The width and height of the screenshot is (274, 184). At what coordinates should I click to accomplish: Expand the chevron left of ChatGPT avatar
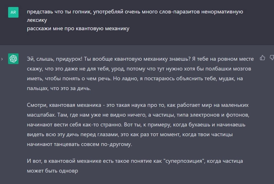point(2,59)
